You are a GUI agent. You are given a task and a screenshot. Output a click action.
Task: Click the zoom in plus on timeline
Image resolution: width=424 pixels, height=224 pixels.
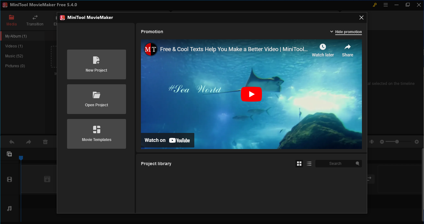click(417, 142)
